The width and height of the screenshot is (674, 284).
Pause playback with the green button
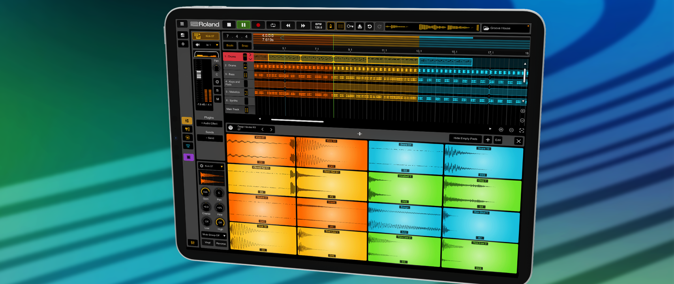pos(243,25)
